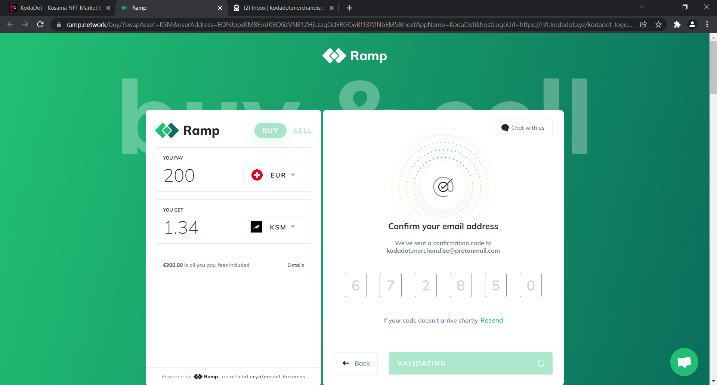Click the share page icon in address bar
Image resolution: width=717 pixels, height=385 pixels.
point(643,25)
